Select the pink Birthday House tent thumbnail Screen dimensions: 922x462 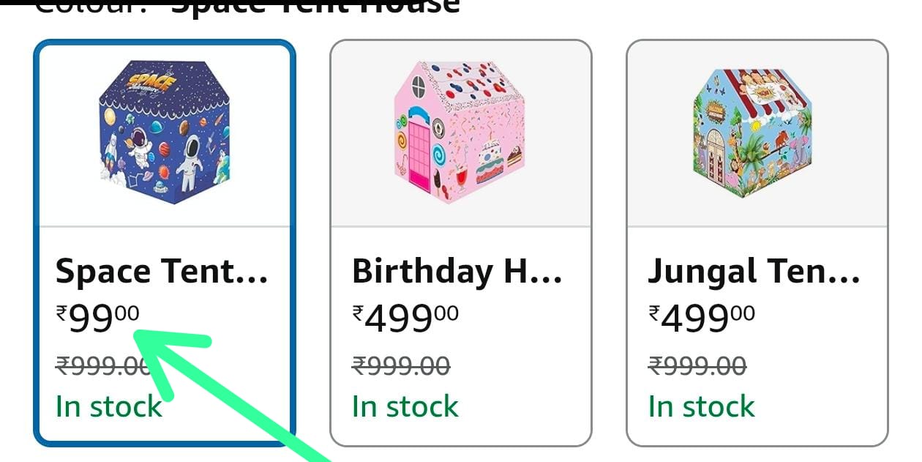pos(460,134)
